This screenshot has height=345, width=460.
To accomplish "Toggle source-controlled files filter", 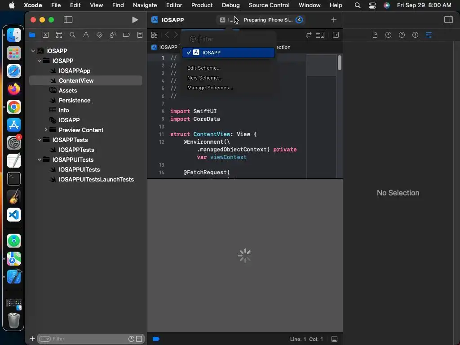I will click(x=139, y=339).
